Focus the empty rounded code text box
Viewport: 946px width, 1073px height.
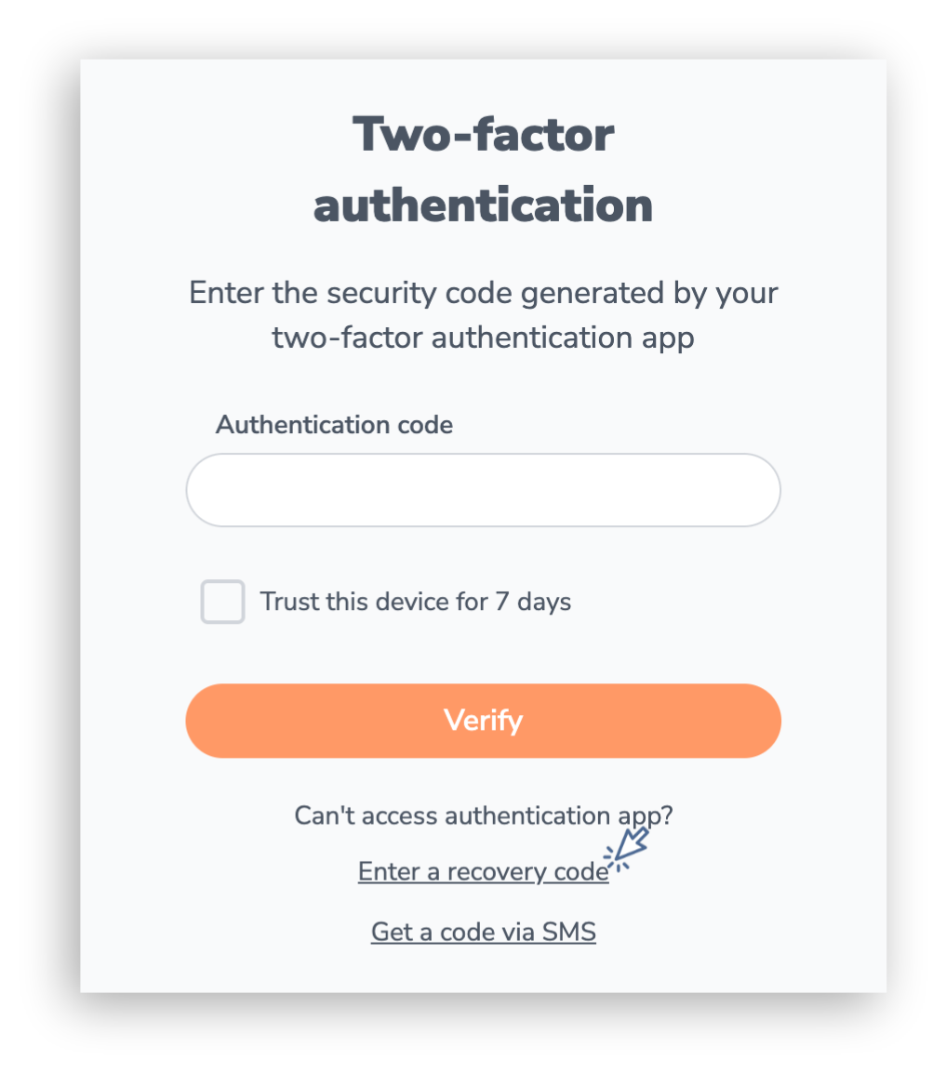pos(483,490)
